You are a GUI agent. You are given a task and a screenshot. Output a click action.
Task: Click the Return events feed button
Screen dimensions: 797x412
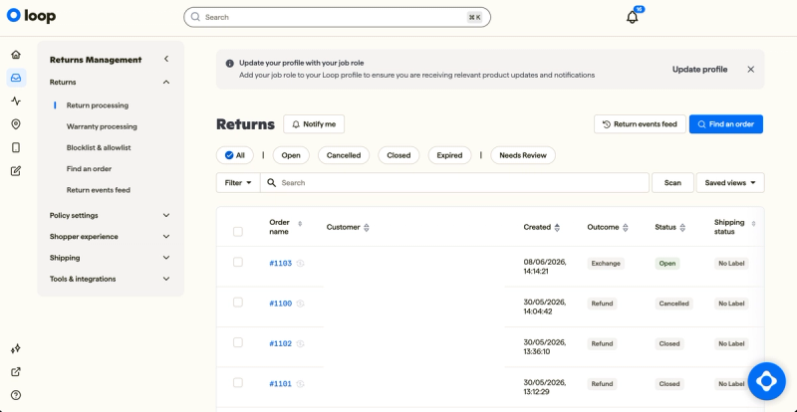(640, 124)
